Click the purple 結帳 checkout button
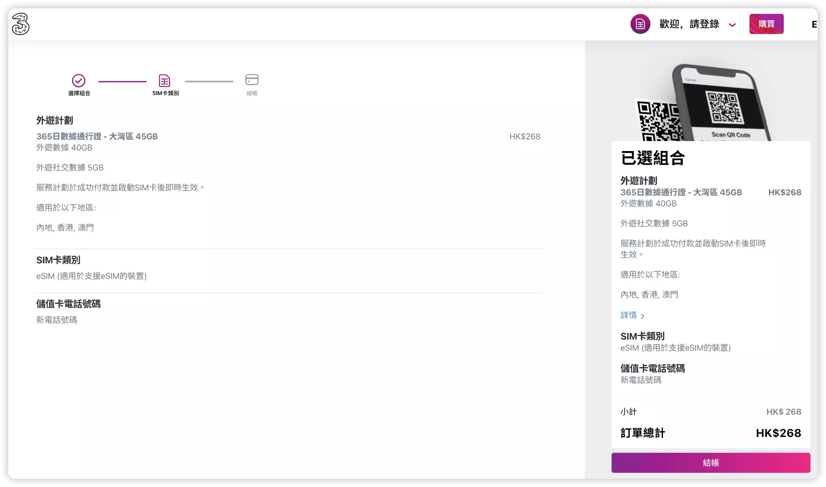The image size is (826, 487). pyautogui.click(x=711, y=462)
